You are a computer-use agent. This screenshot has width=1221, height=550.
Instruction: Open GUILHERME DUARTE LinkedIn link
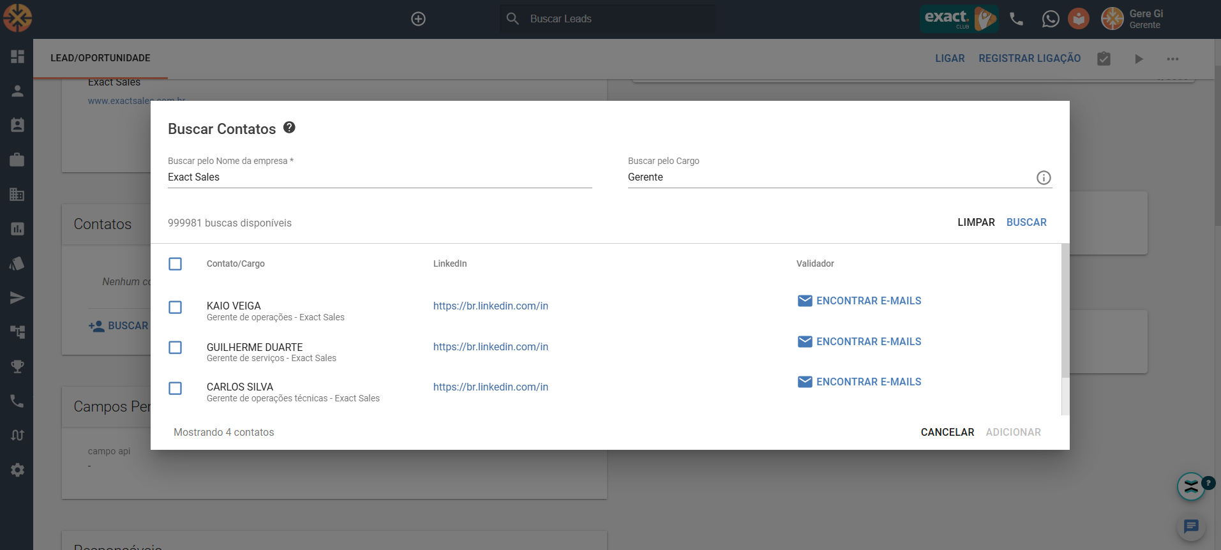tap(490, 346)
